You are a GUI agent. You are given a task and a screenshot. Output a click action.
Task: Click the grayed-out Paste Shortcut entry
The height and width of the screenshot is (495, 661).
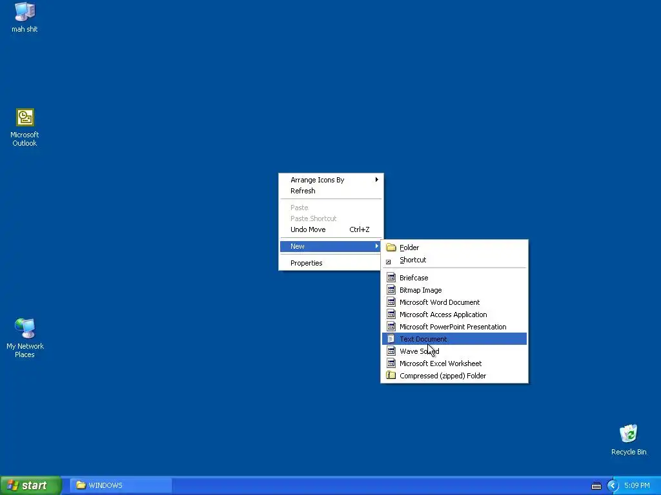click(x=331, y=218)
